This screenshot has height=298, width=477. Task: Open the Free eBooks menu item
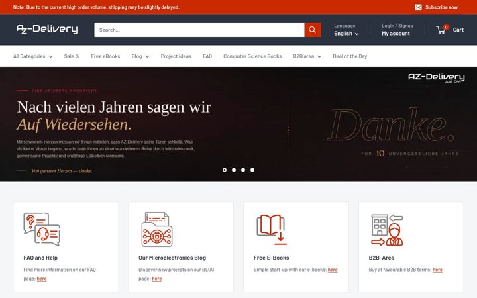click(105, 56)
